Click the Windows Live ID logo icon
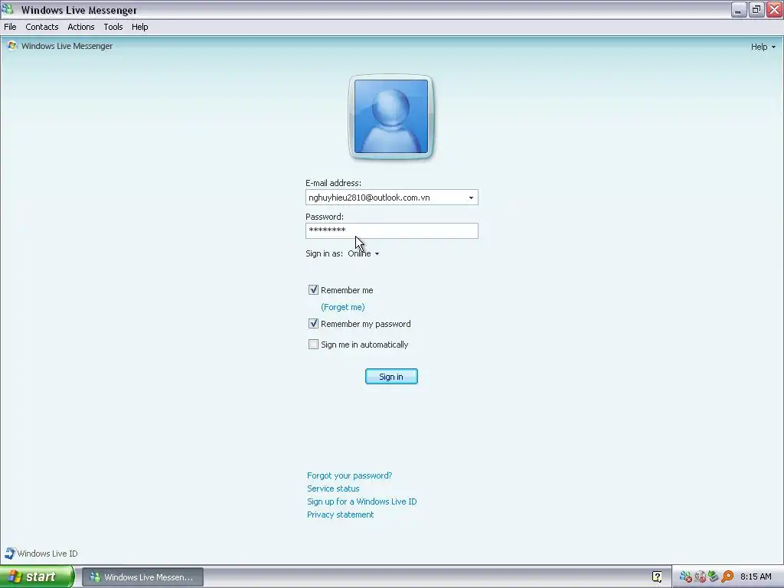The width and height of the screenshot is (784, 588). [9, 554]
